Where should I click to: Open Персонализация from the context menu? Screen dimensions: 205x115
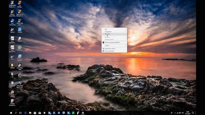pos(114,51)
